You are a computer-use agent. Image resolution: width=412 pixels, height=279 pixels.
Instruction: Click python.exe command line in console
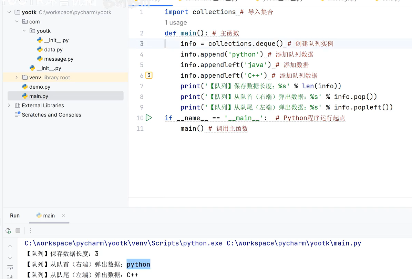(x=193, y=243)
